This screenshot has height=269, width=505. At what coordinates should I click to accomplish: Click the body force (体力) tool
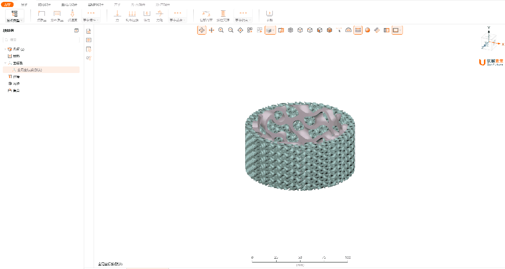pos(147,16)
